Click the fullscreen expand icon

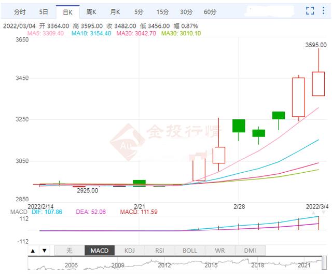310,11
